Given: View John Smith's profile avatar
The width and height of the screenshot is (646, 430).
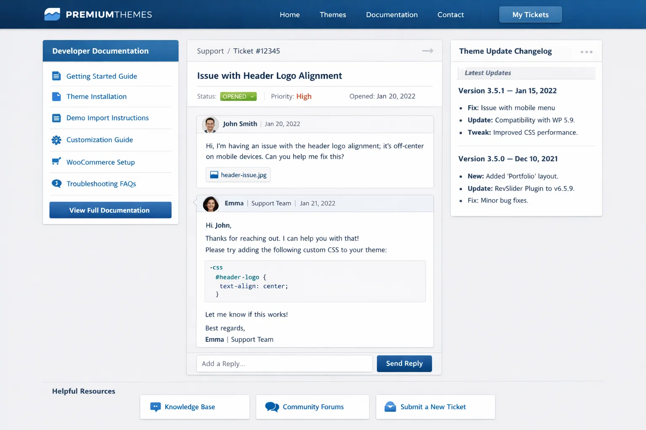Looking at the screenshot, I should (x=210, y=124).
